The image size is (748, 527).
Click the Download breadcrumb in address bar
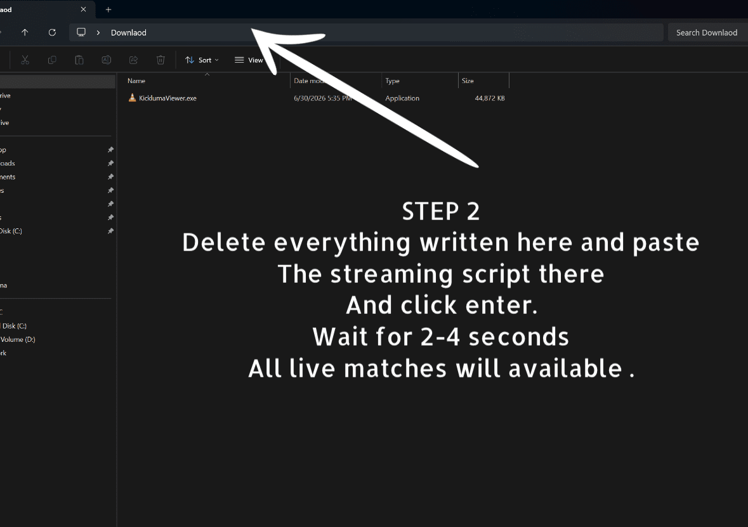tap(128, 32)
